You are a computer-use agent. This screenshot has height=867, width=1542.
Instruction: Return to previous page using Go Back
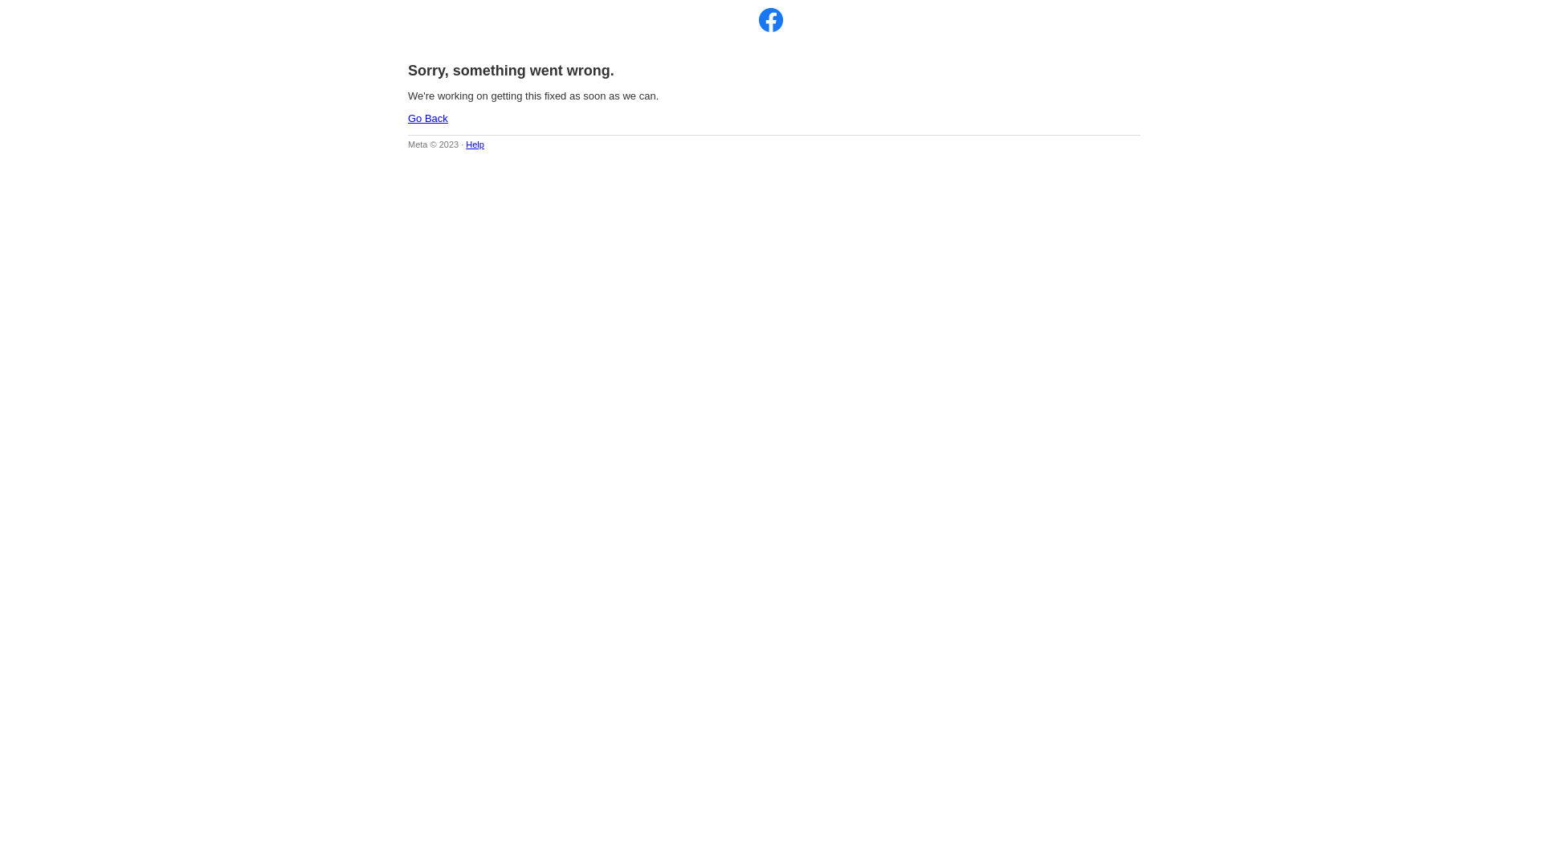click(x=427, y=119)
